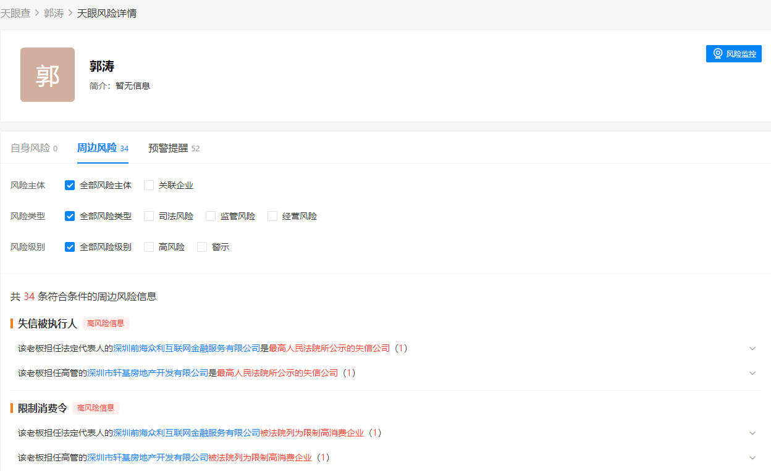Click the 风险监控 camera icon

[x=718, y=54]
